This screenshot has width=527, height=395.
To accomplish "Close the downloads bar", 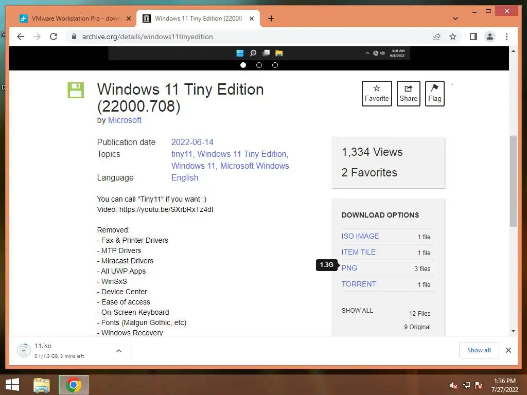I will 508,350.
